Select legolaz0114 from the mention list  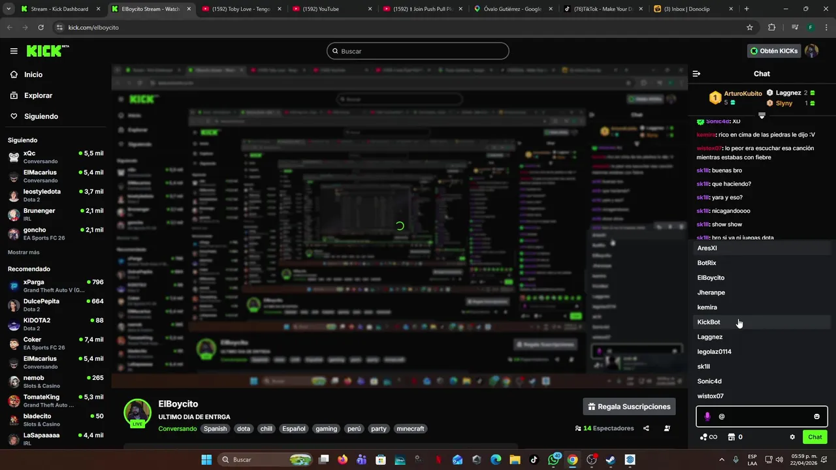[762, 352]
